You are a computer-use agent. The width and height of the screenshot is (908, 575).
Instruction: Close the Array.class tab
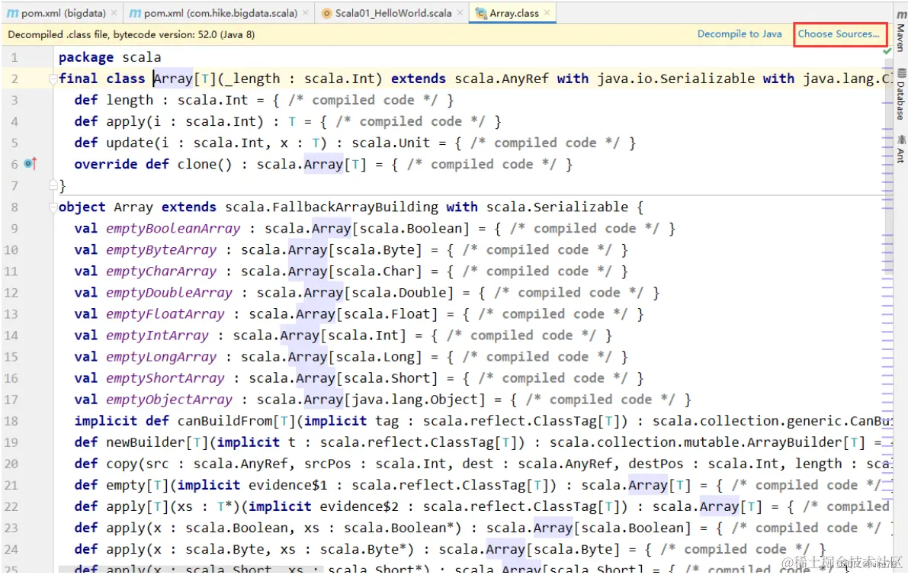click(x=547, y=13)
